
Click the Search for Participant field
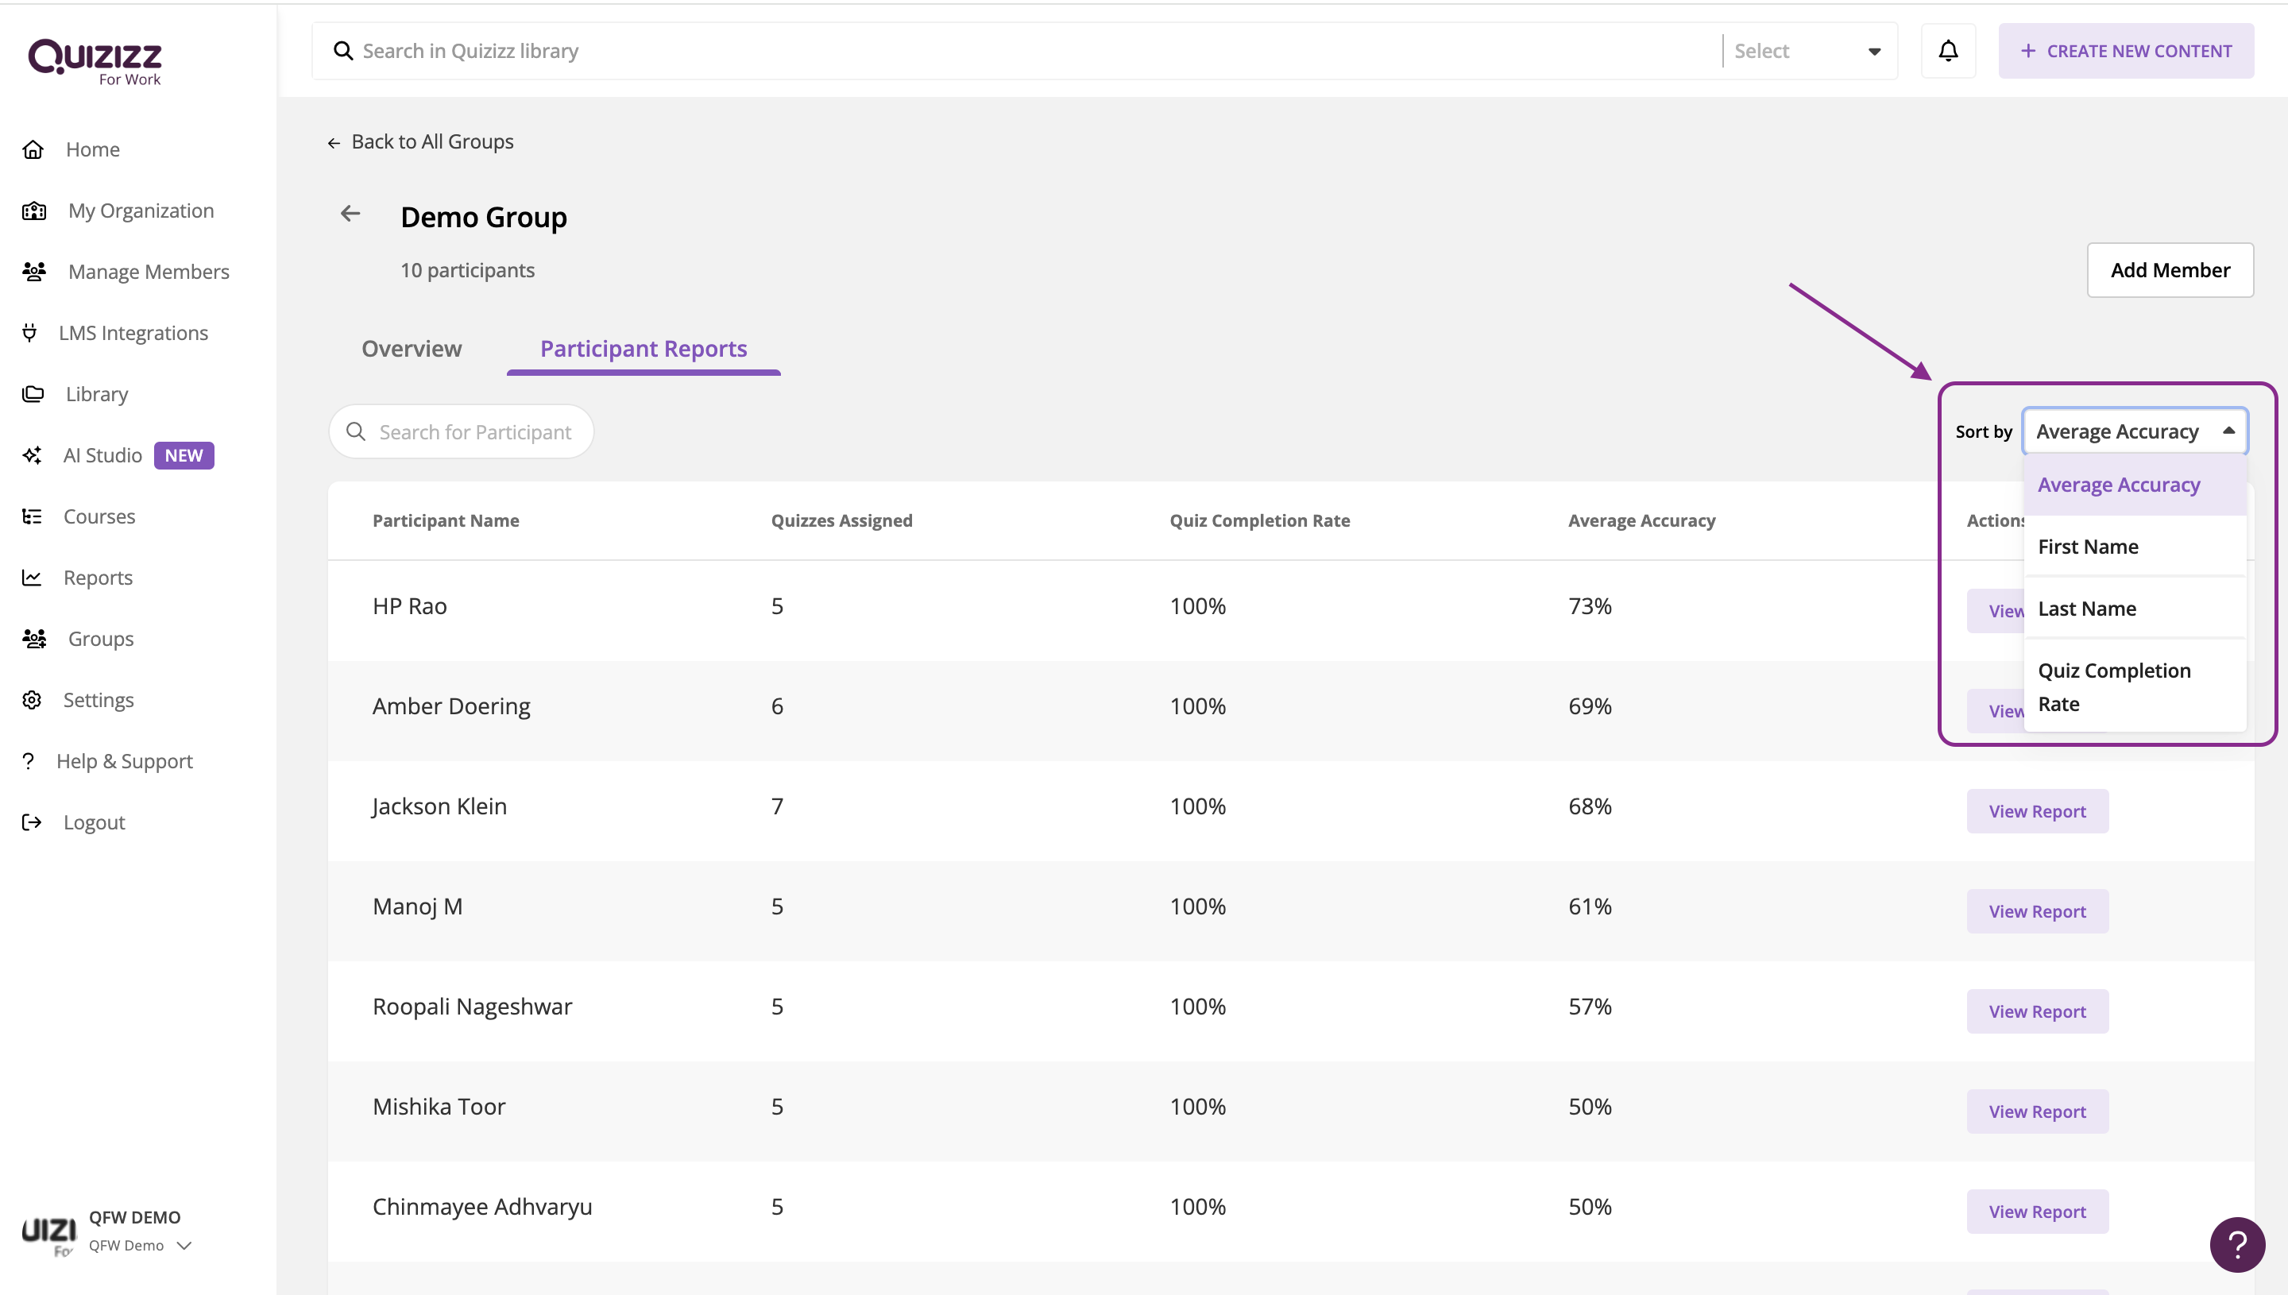(474, 432)
